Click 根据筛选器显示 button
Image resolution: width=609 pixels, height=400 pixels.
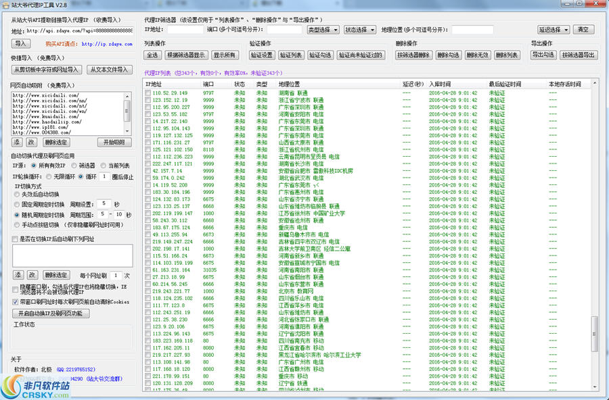point(187,55)
